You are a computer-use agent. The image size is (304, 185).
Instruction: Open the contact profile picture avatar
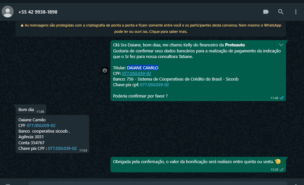pyautogui.click(x=8, y=12)
